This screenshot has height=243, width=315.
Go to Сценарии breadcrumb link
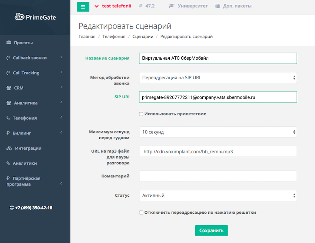143,37
